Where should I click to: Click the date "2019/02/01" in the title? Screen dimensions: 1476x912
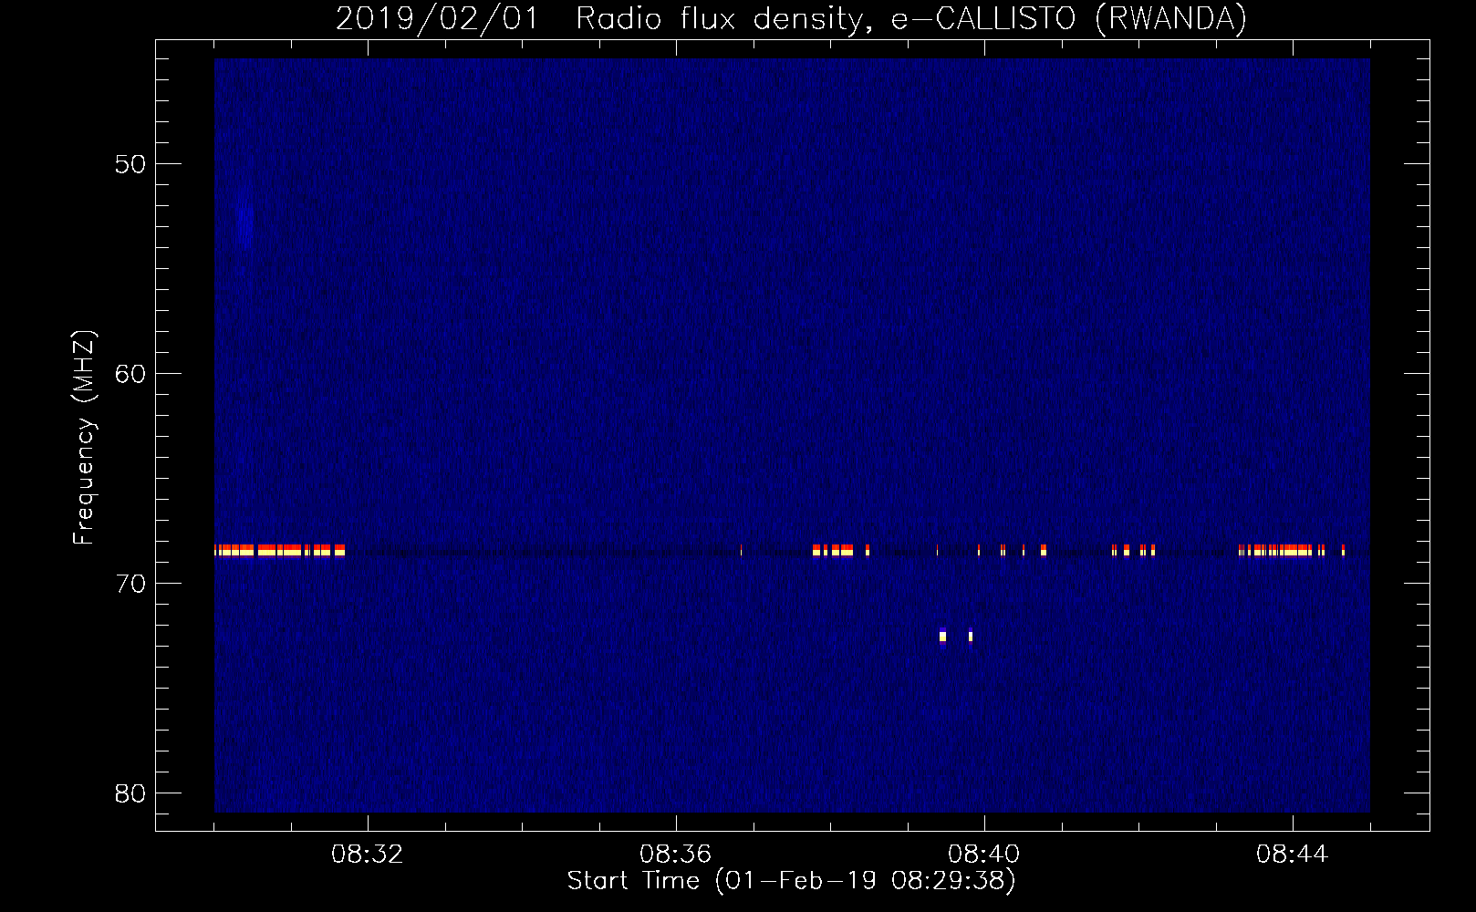pyautogui.click(x=438, y=19)
